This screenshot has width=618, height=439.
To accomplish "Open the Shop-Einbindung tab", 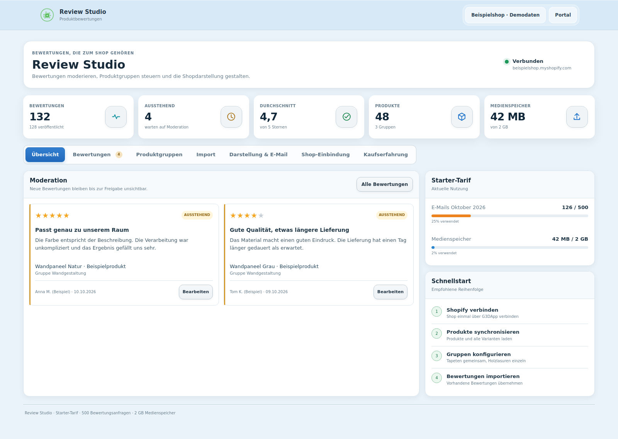I will (x=326, y=155).
